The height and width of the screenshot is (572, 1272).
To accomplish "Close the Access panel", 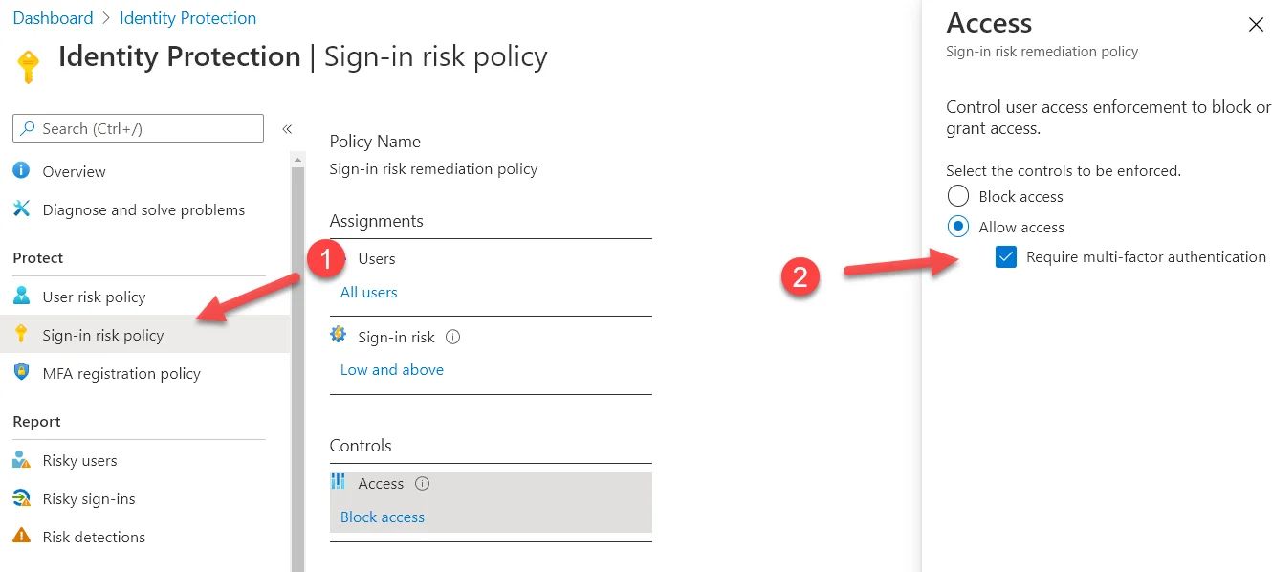I will coord(1256,25).
